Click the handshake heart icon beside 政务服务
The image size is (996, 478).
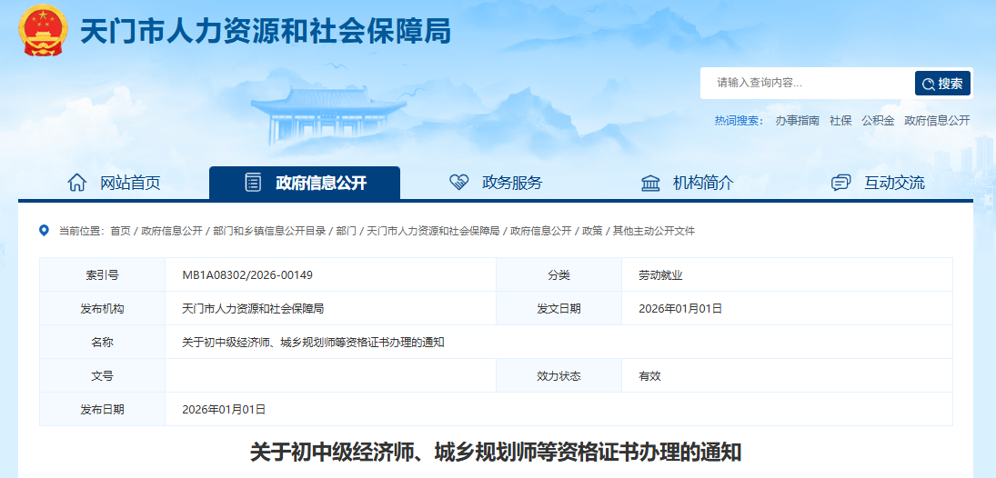pos(459,183)
